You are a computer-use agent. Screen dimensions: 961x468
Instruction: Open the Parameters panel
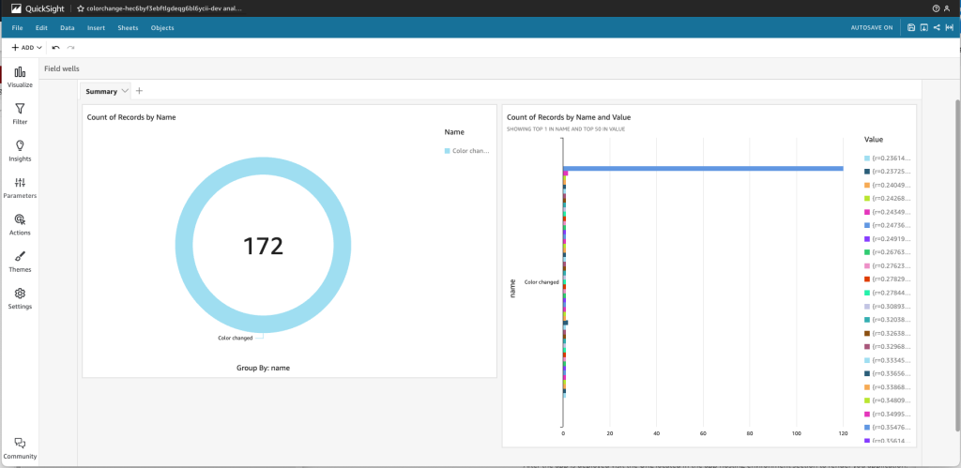coord(20,188)
